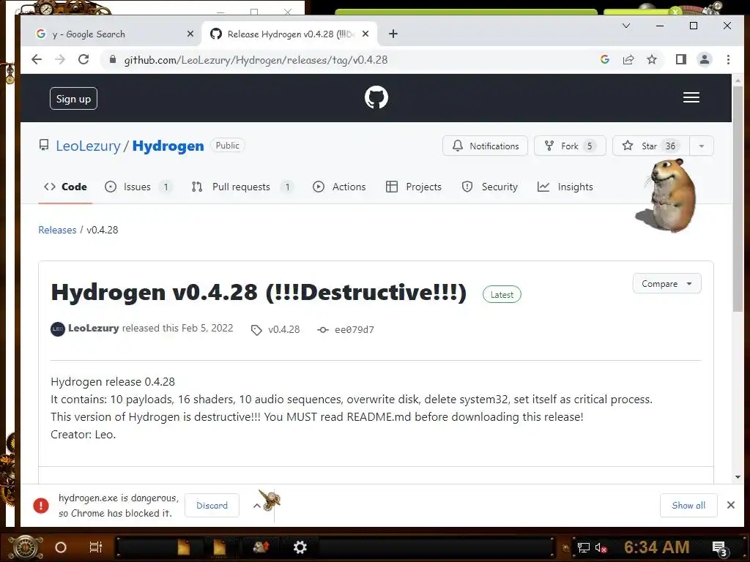Open the Actions tab
This screenshot has height=562, width=750.
(339, 187)
